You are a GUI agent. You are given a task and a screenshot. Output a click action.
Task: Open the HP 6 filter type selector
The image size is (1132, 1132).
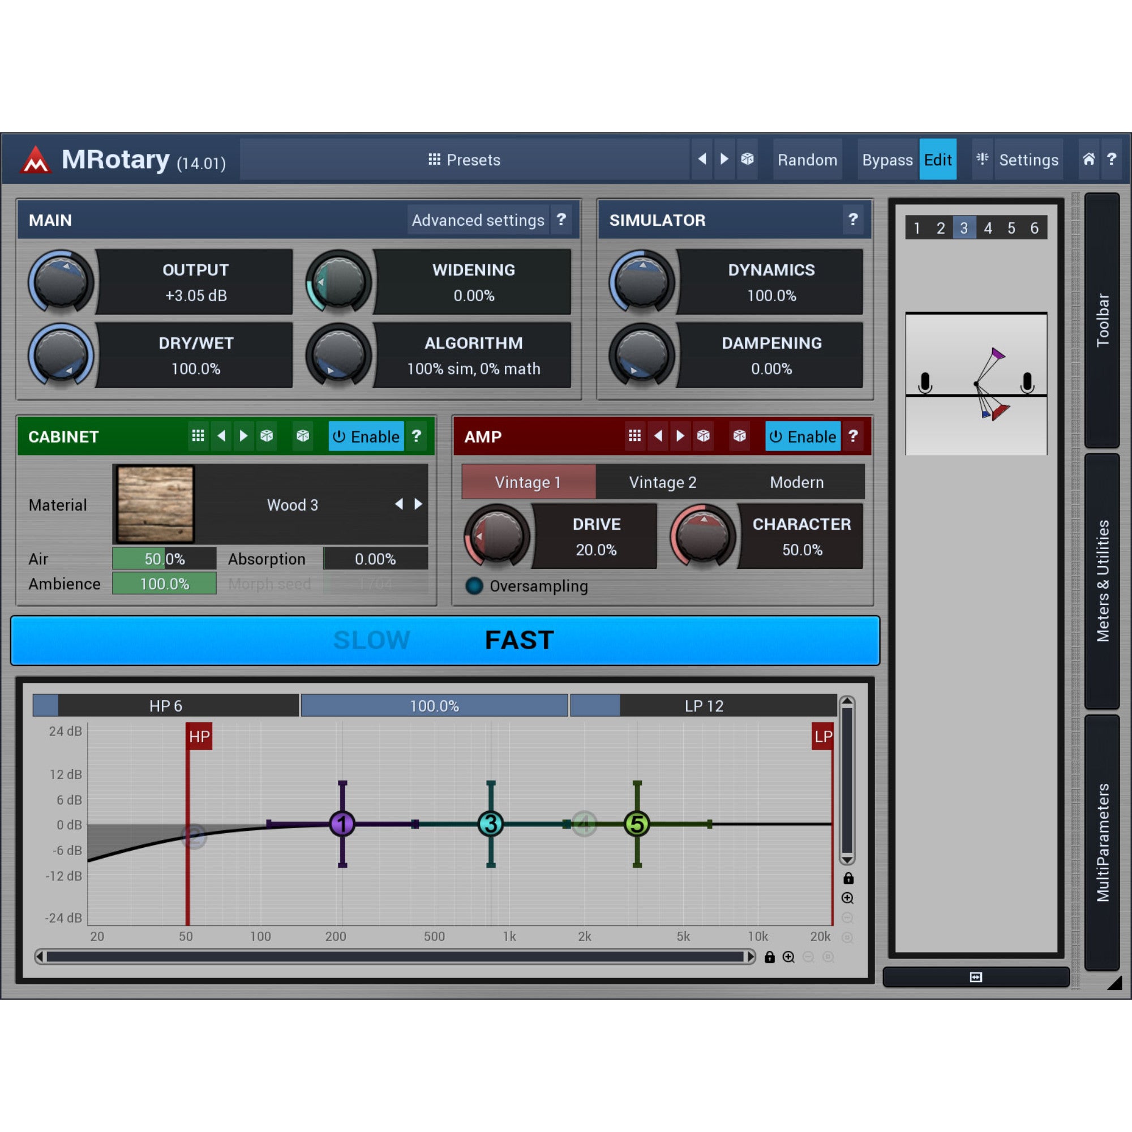(166, 705)
